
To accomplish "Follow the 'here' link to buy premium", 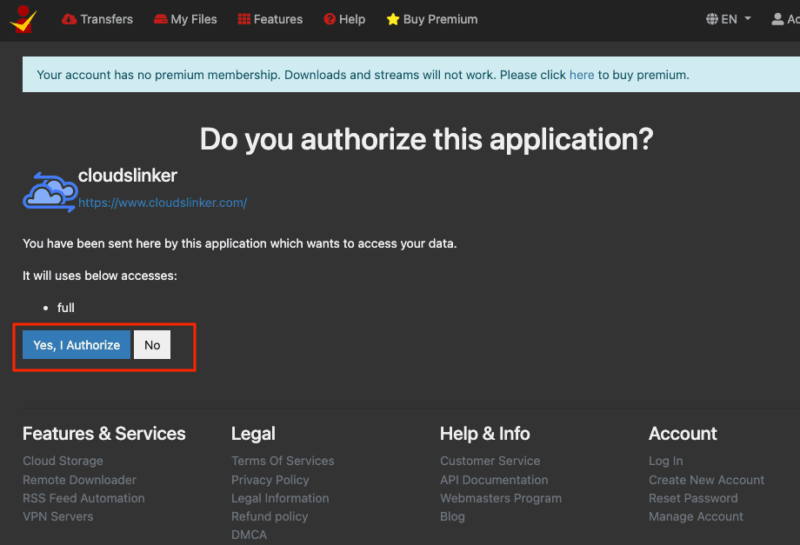I will click(x=582, y=75).
